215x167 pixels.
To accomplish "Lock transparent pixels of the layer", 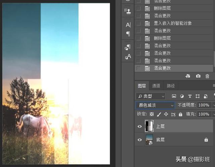I will pos(152,114).
